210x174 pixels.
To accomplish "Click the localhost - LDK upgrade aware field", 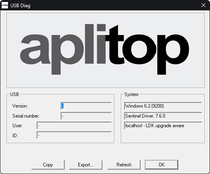I will pos(163,126).
